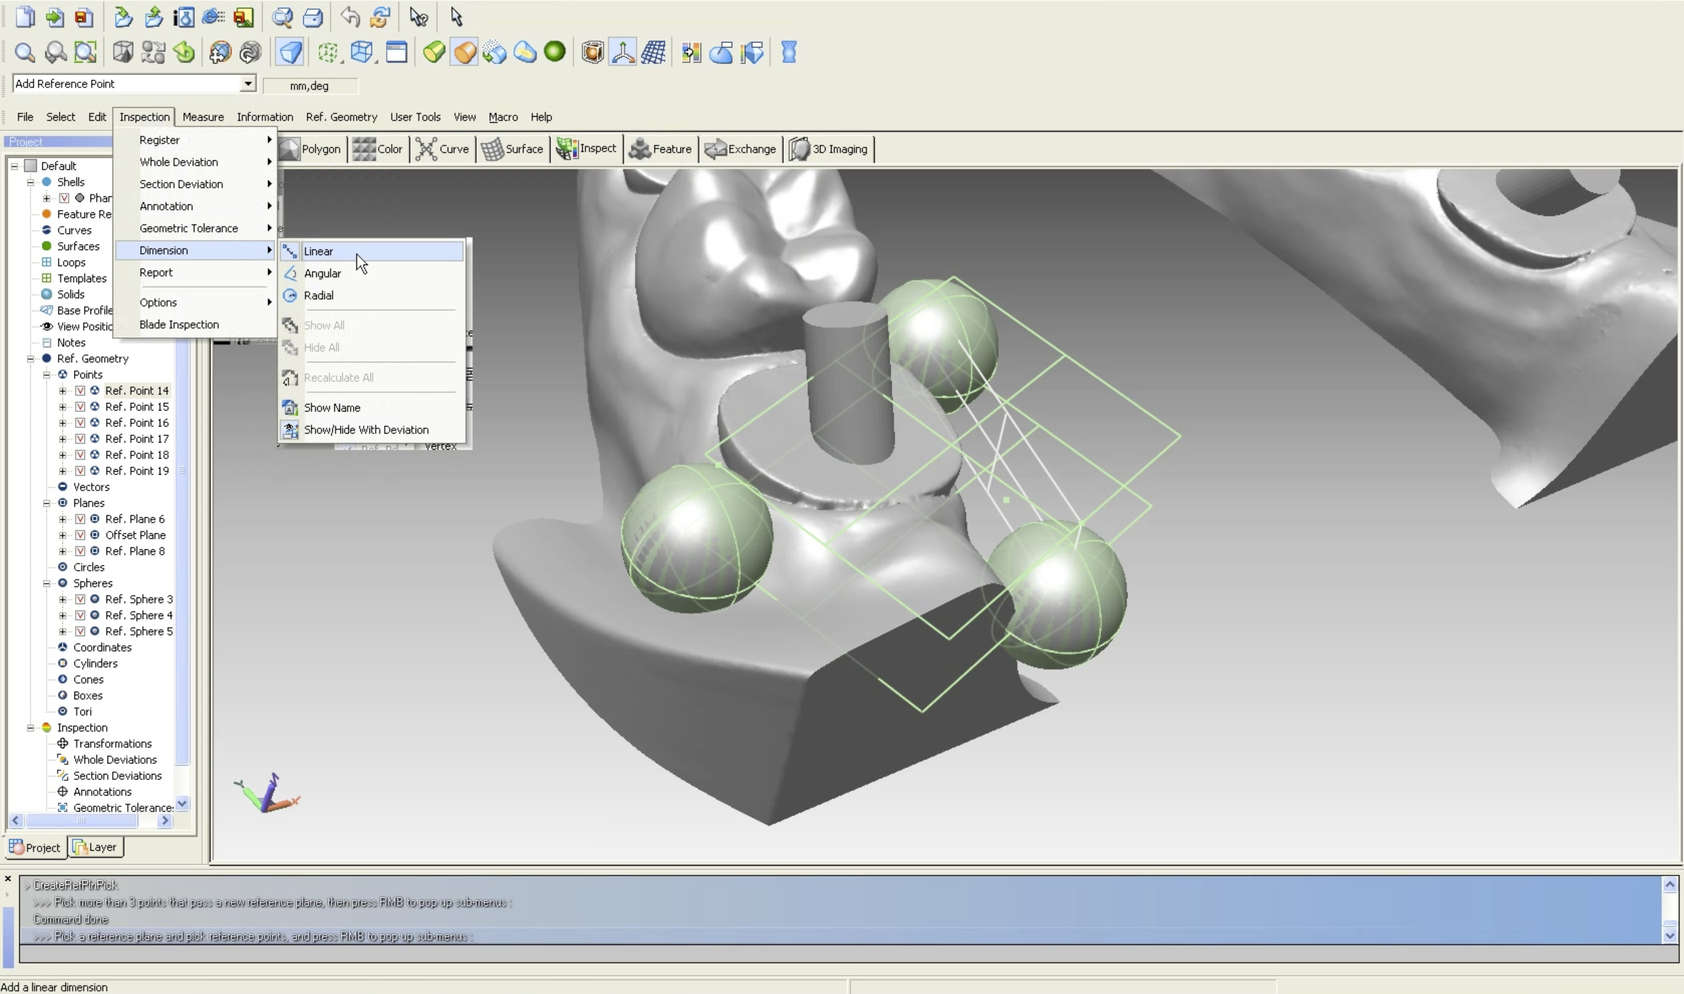
Task: Collapse the Ref. Geometry tree node
Action: point(30,359)
